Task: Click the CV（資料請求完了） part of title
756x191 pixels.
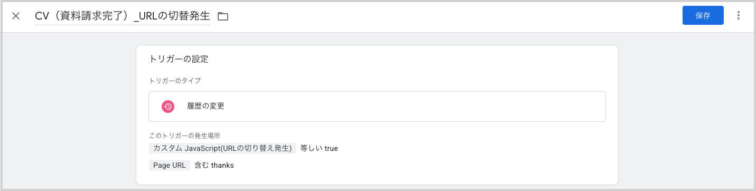Action: pos(82,16)
